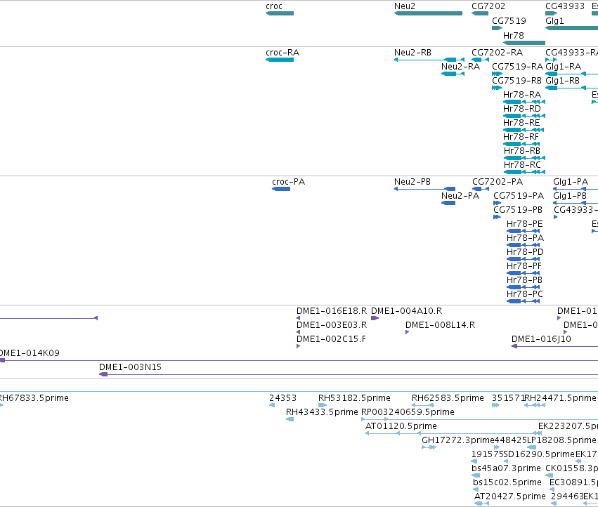The width and height of the screenshot is (598, 507).
Task: Select the 24353 feature
Action: tap(272, 405)
